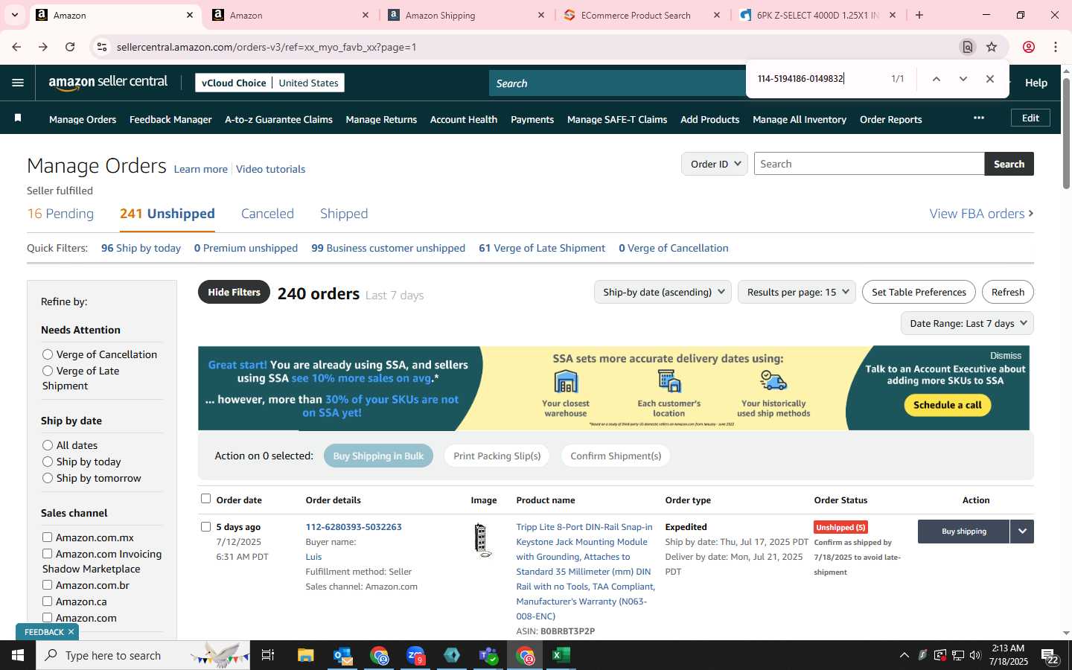
Task: Open Ship-by date (ascending) sort dropdown
Action: [x=663, y=292]
